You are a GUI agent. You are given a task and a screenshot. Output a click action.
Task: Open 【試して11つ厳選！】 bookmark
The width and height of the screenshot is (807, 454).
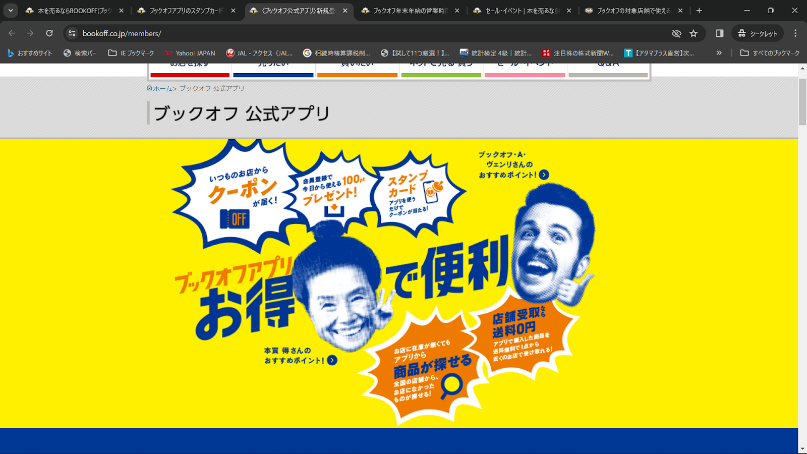[415, 53]
